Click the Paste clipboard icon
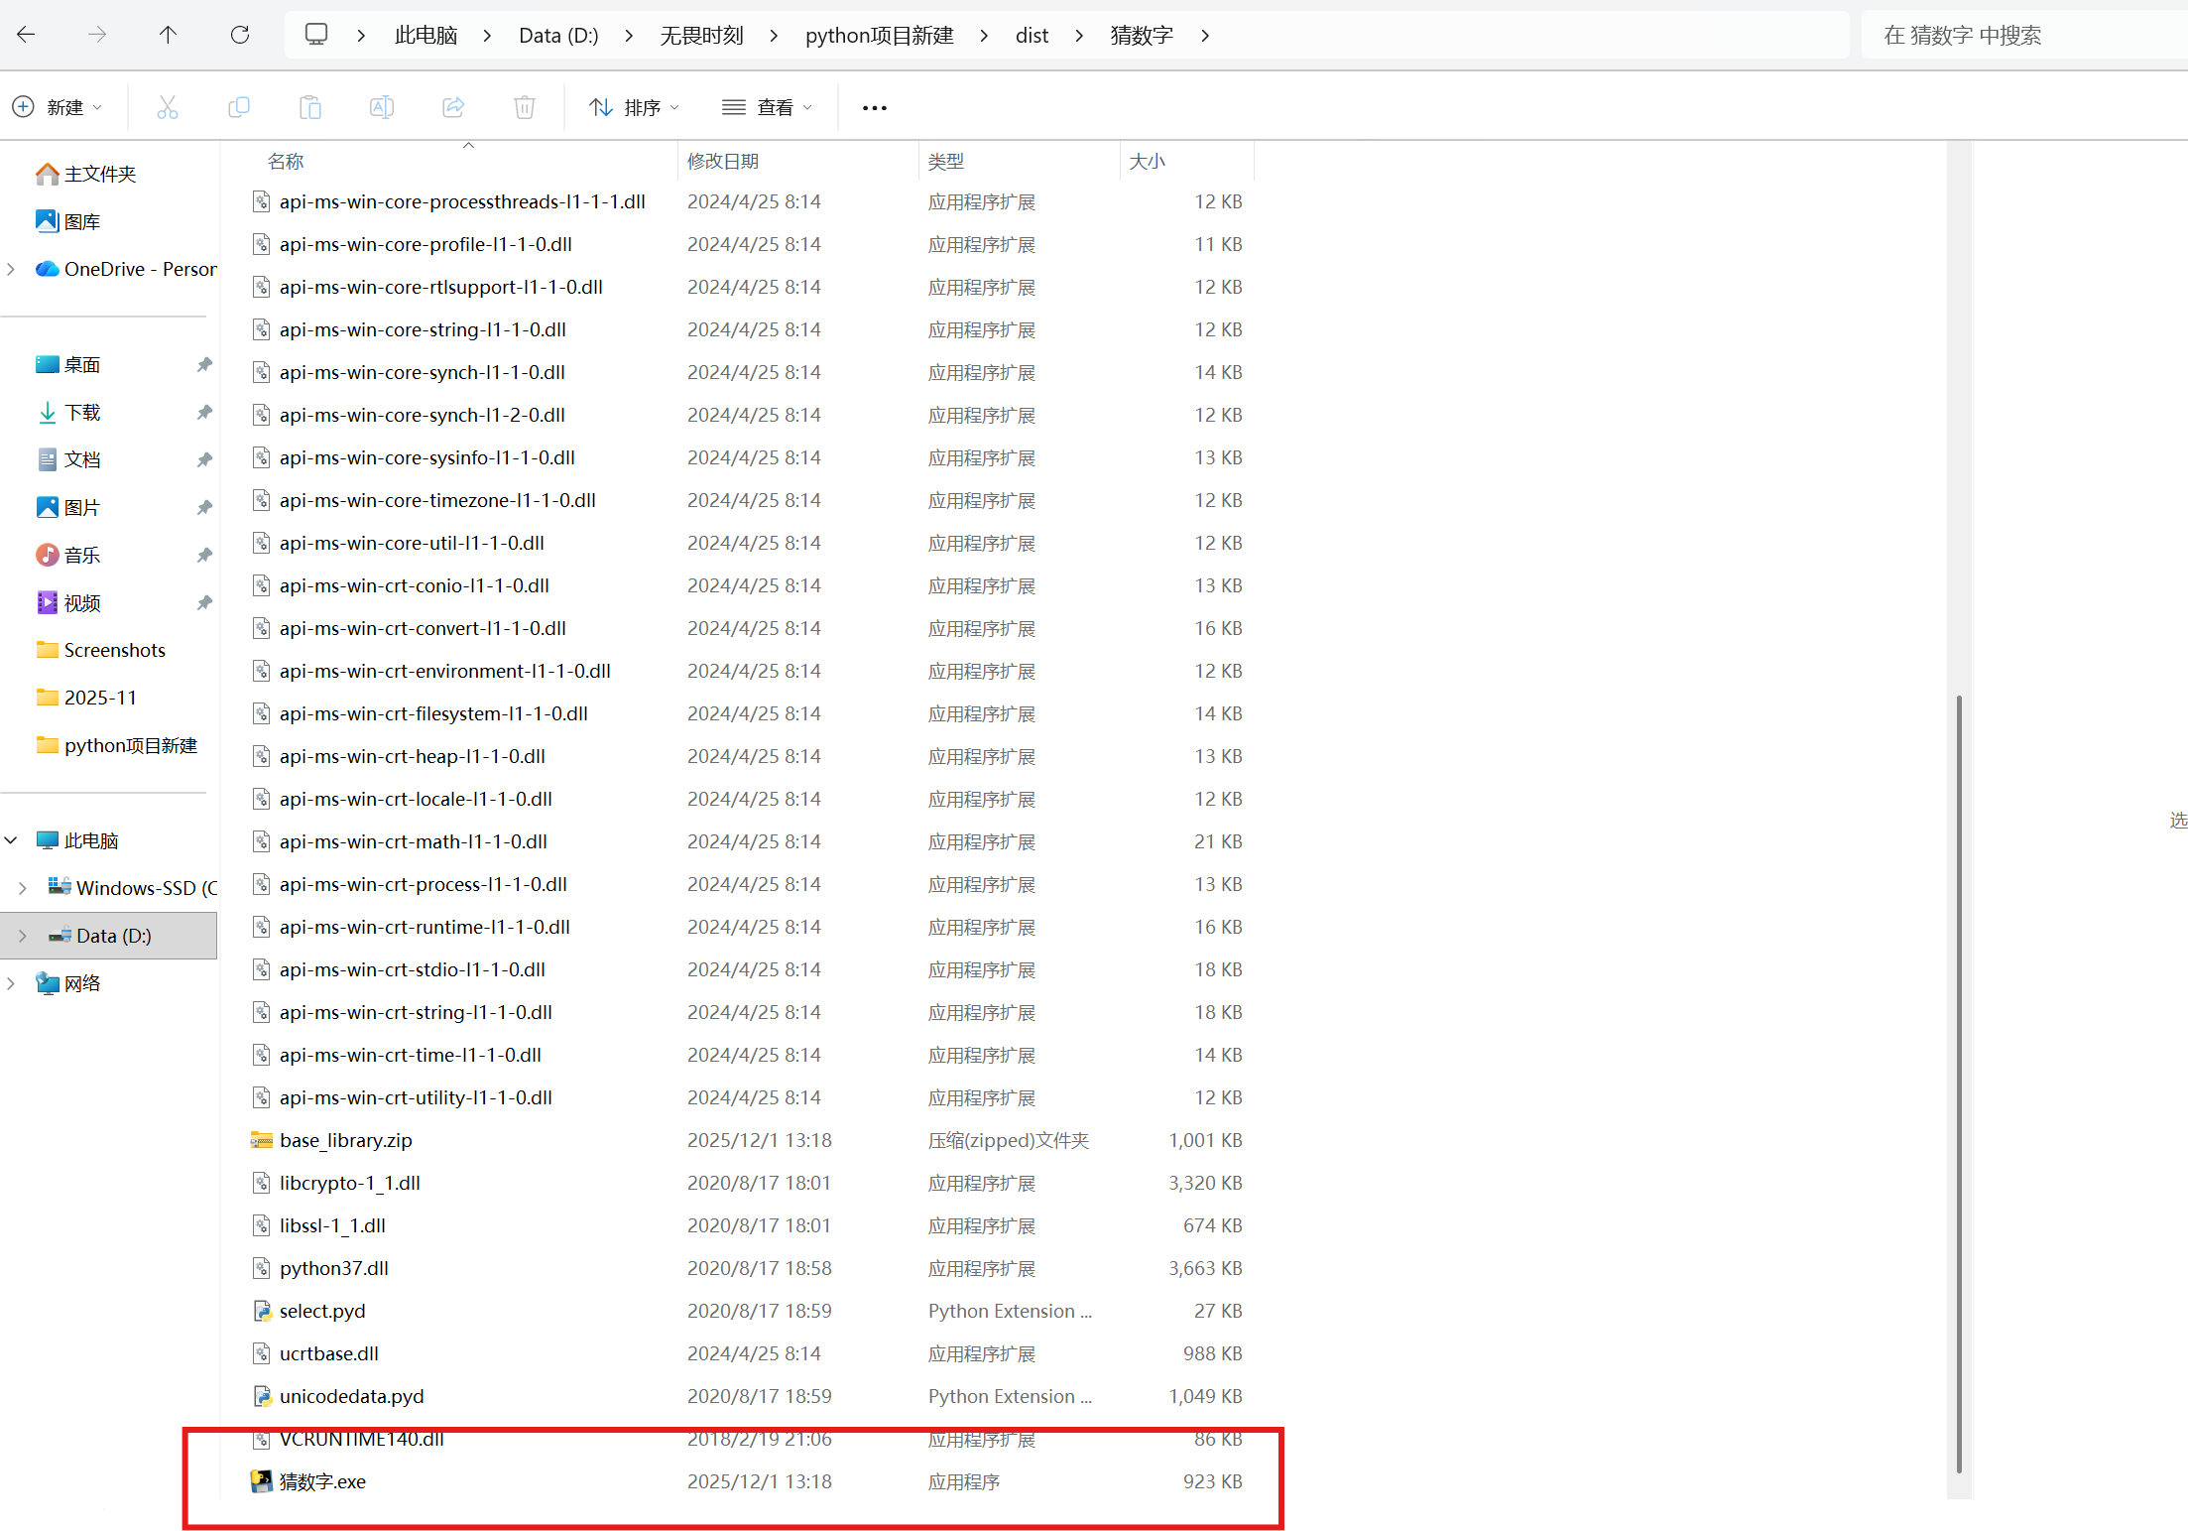 pyautogui.click(x=310, y=107)
